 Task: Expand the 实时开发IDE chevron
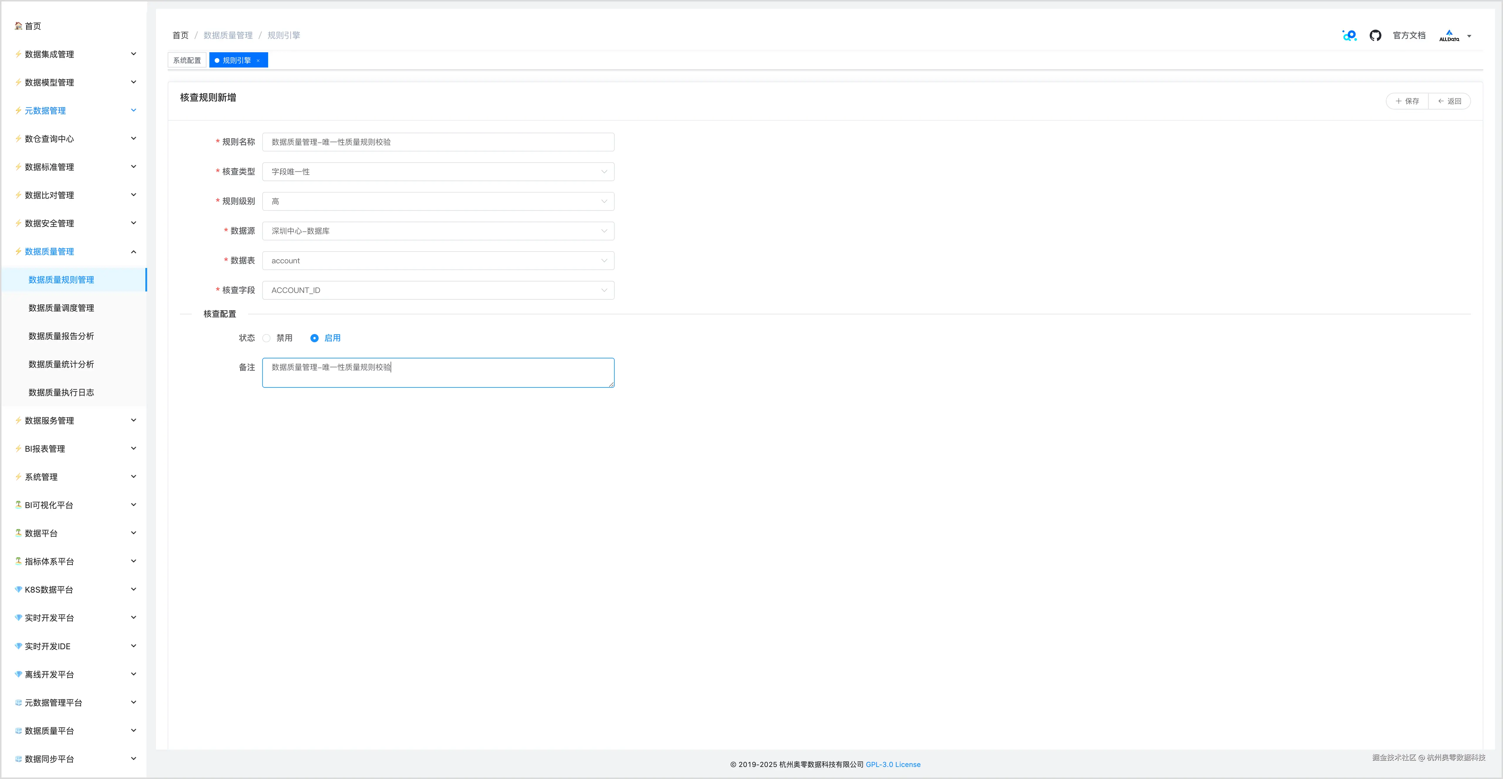point(134,646)
